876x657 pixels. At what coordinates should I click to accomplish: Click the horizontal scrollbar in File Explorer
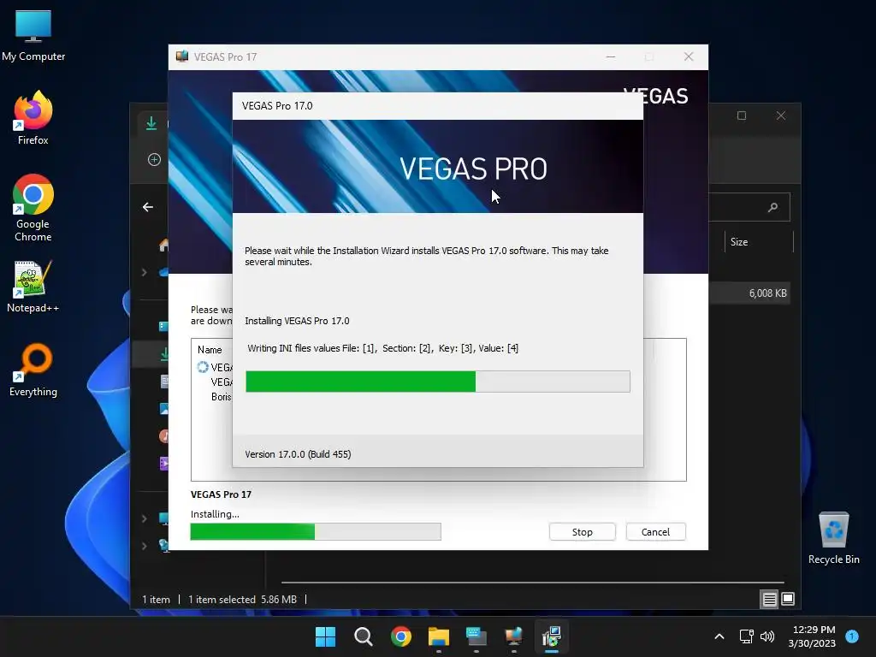pyautogui.click(x=532, y=583)
